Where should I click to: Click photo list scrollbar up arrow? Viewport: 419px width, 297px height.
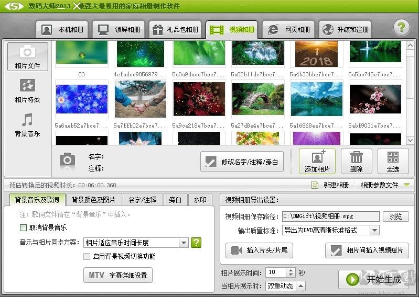[x=410, y=45]
